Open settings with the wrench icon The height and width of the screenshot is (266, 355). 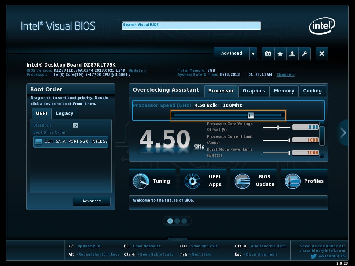pos(304,54)
